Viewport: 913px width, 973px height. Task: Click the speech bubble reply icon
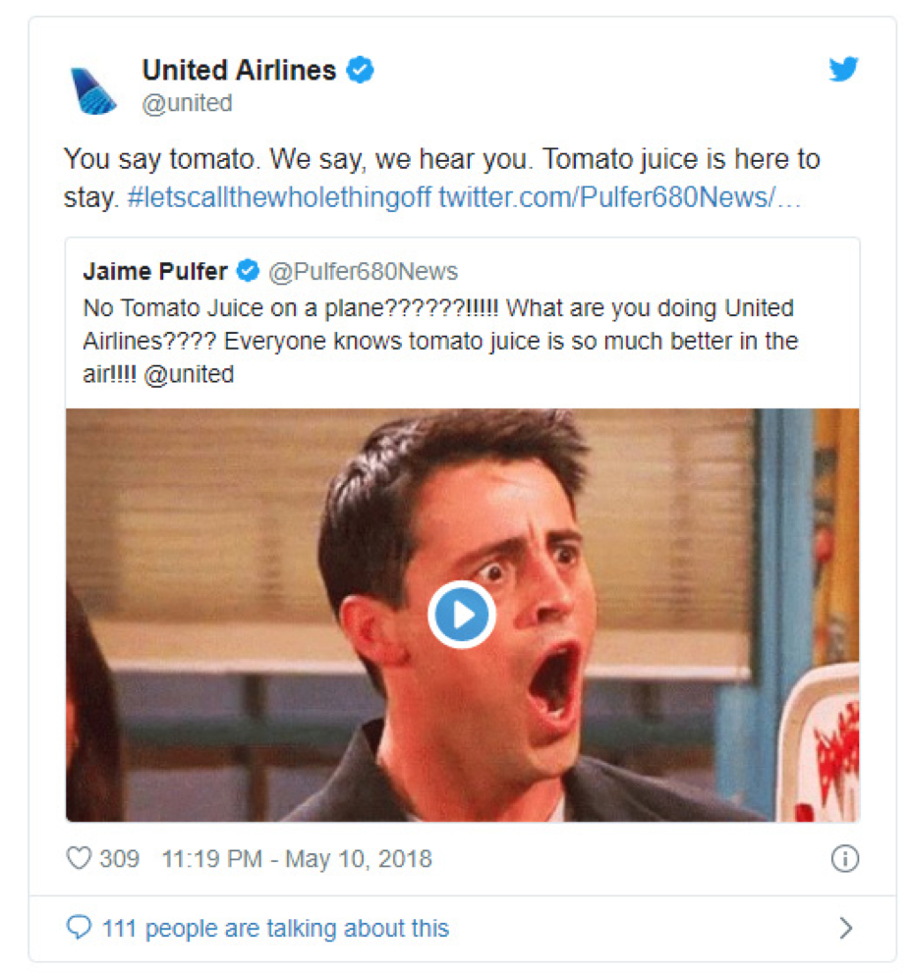(78, 928)
